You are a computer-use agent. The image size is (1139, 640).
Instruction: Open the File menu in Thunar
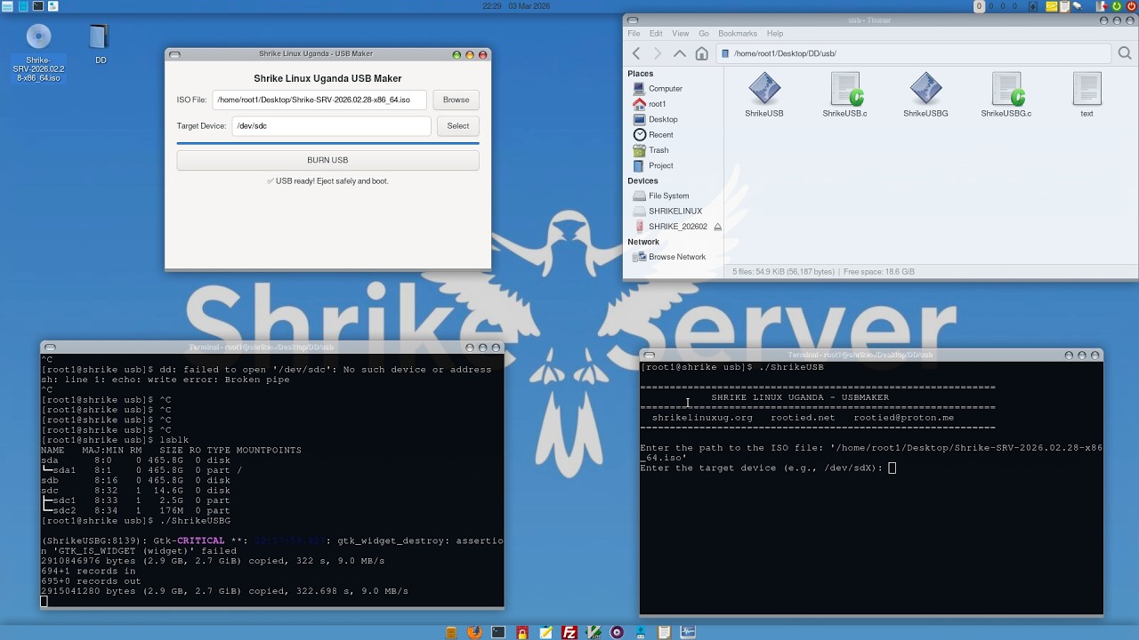click(x=634, y=34)
